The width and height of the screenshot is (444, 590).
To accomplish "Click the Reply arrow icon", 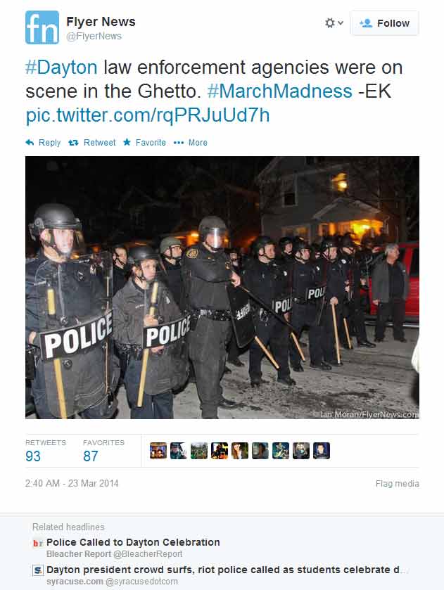I will coord(30,142).
